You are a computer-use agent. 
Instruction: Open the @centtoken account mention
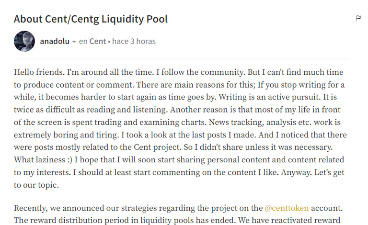pyautogui.click(x=287, y=208)
